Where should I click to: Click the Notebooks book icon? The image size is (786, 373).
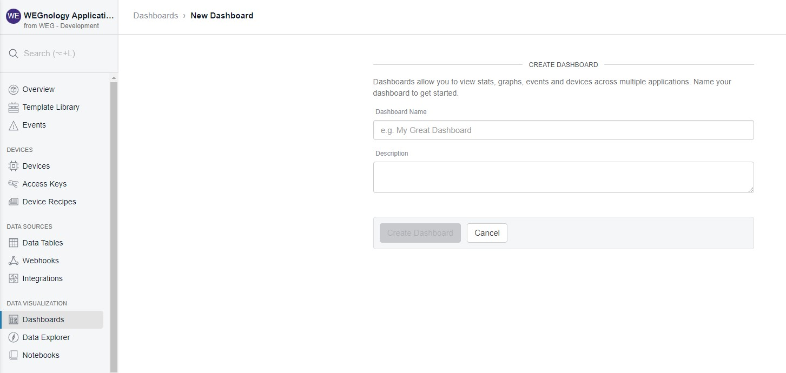click(x=14, y=355)
